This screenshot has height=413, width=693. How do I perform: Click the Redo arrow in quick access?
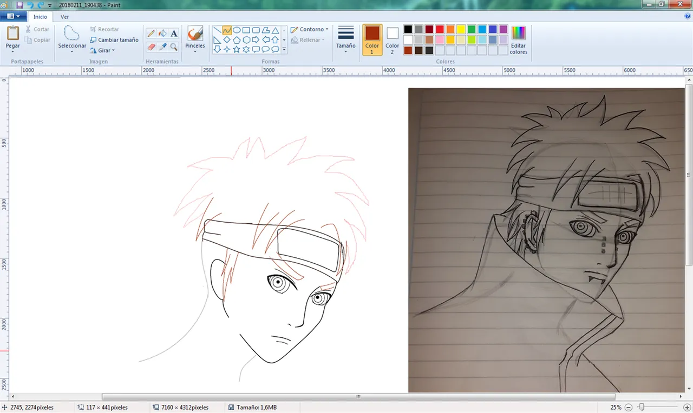(41, 5)
